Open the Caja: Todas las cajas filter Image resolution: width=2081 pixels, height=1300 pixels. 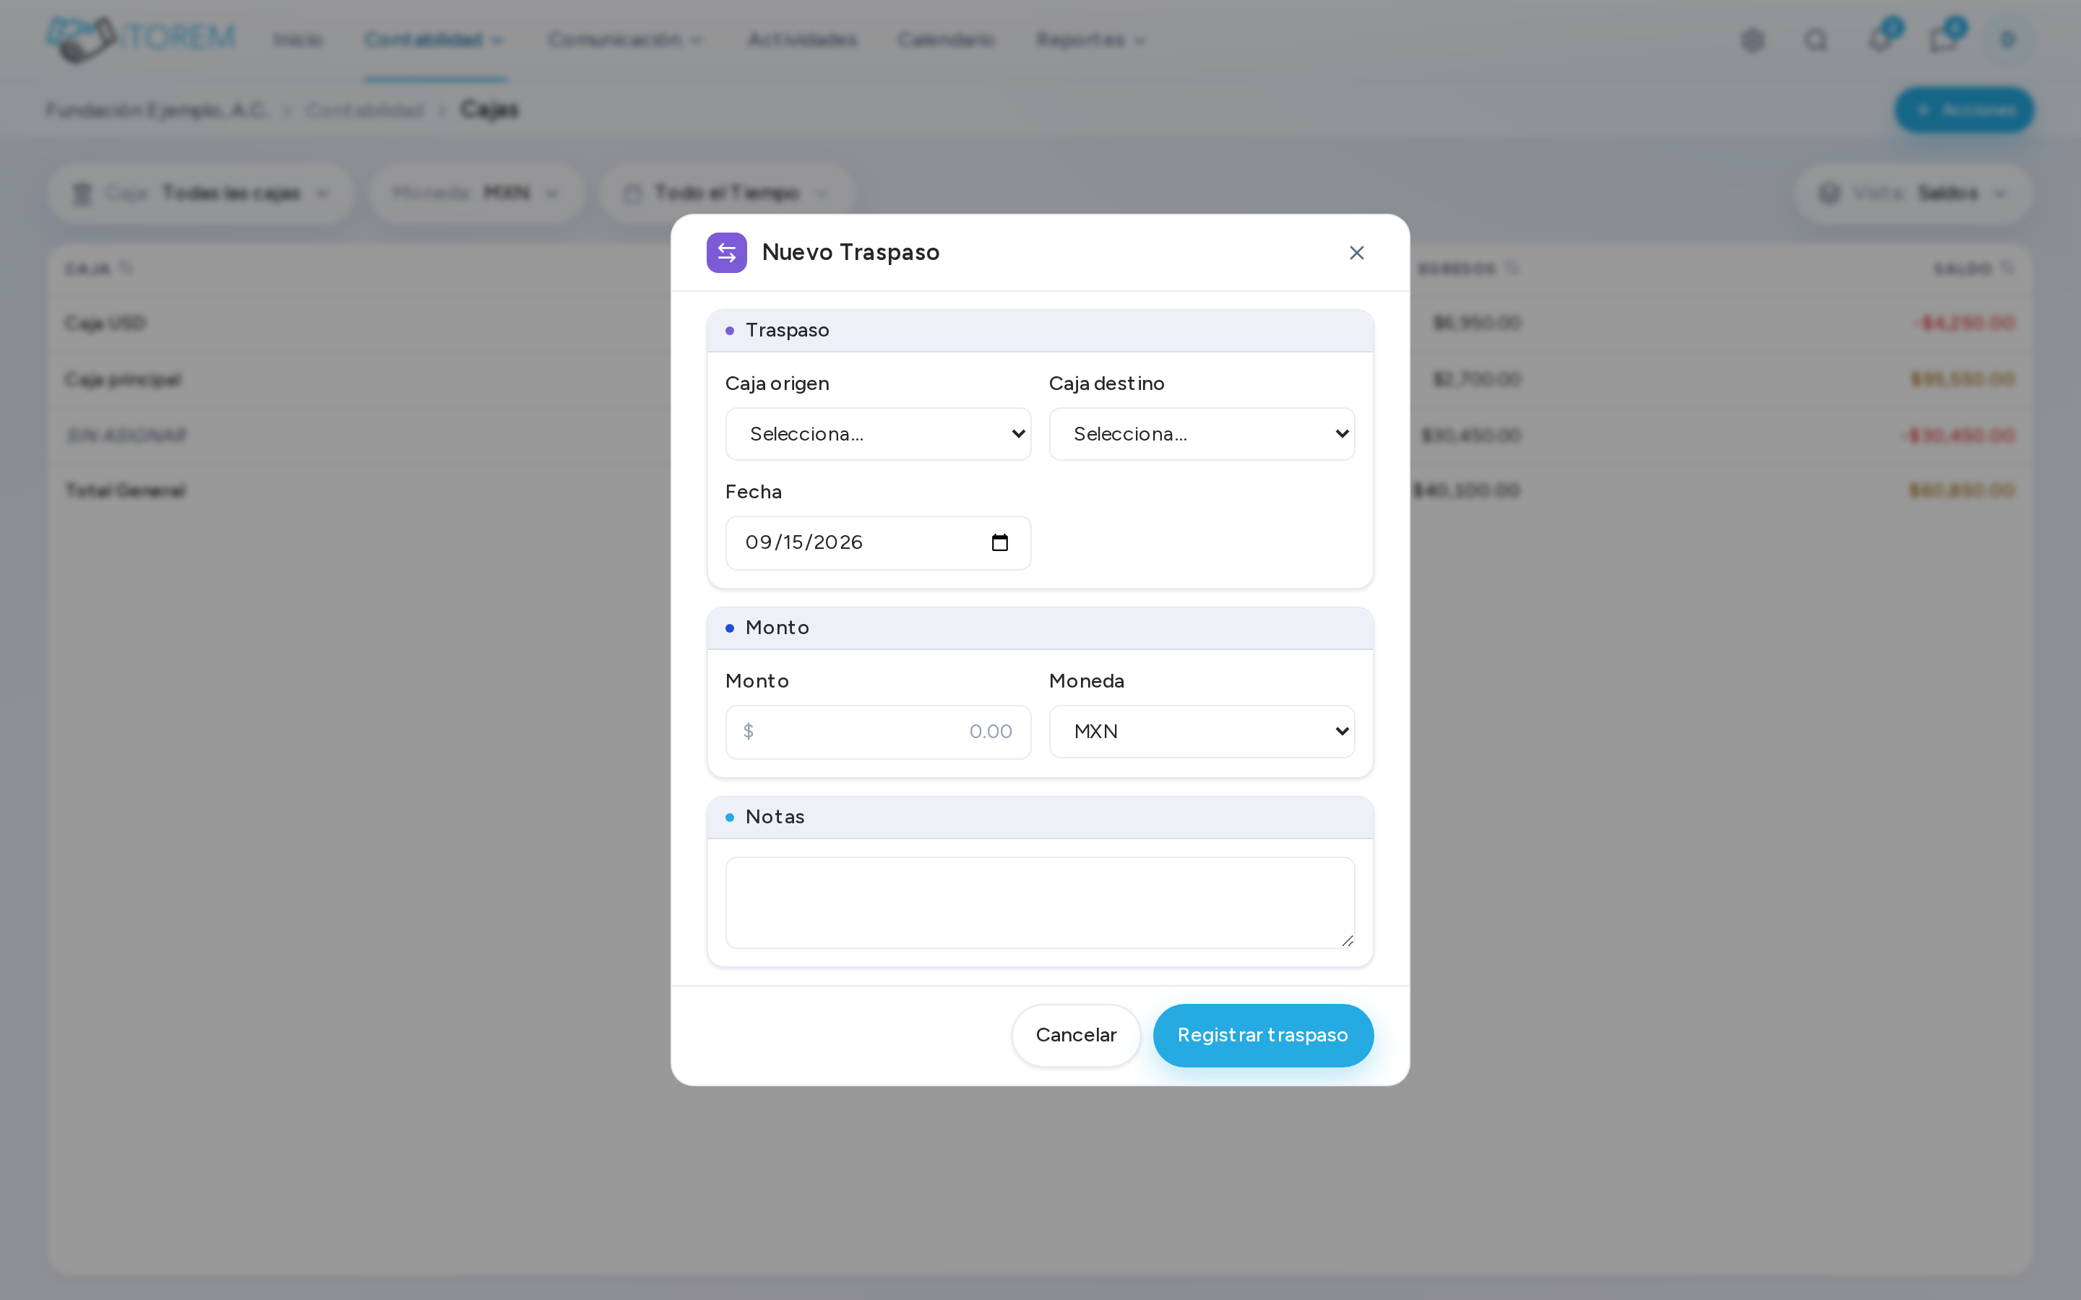coord(201,194)
